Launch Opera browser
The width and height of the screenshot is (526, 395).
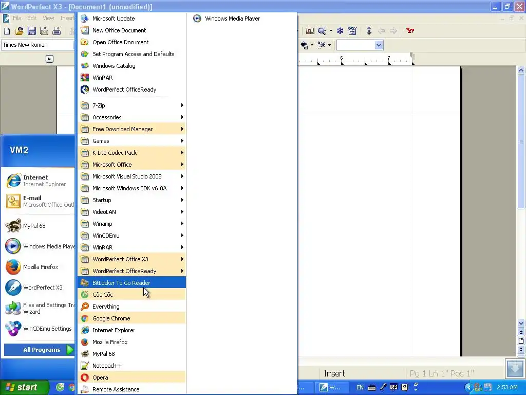131,378
